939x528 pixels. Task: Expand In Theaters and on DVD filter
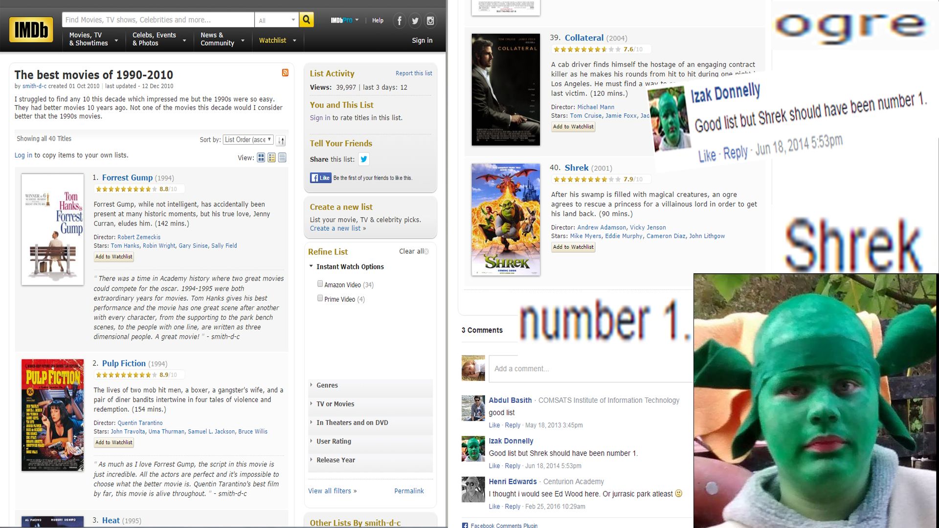(x=370, y=422)
